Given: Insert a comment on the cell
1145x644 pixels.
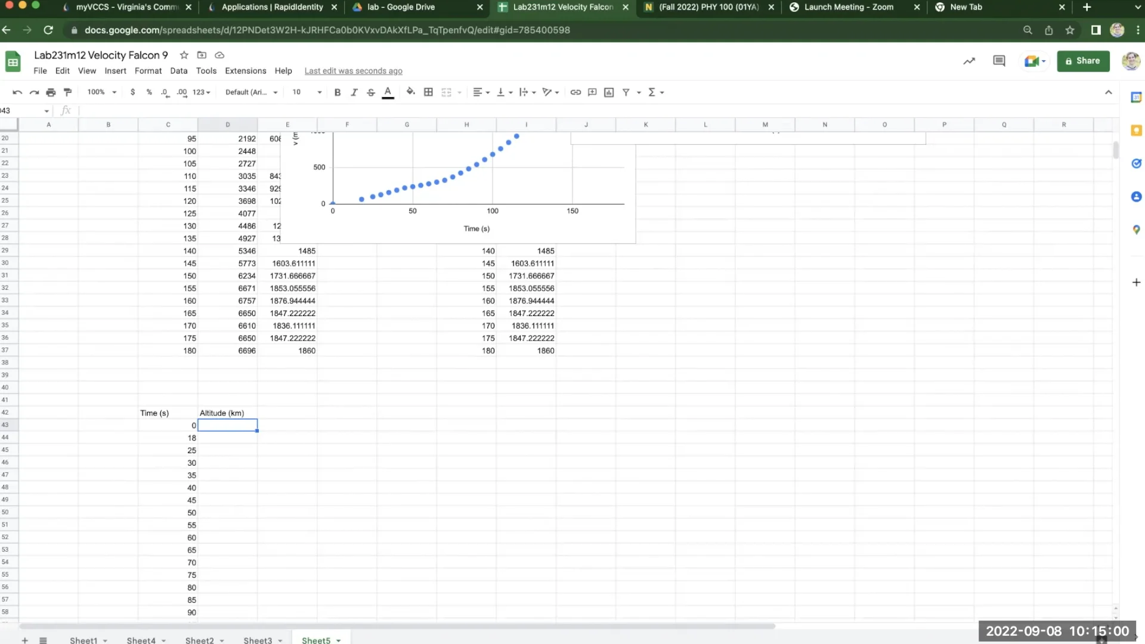Looking at the screenshot, I should [x=592, y=92].
